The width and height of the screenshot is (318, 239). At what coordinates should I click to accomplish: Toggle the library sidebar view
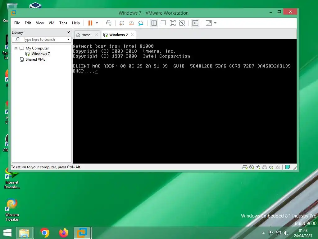[x=154, y=23]
